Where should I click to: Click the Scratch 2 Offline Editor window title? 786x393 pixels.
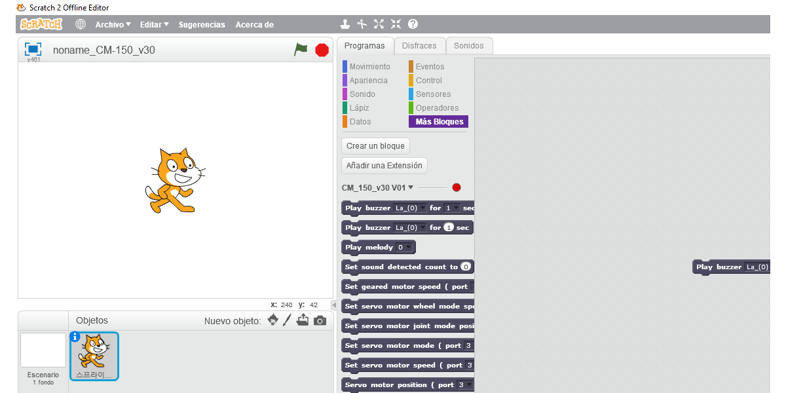(x=69, y=8)
